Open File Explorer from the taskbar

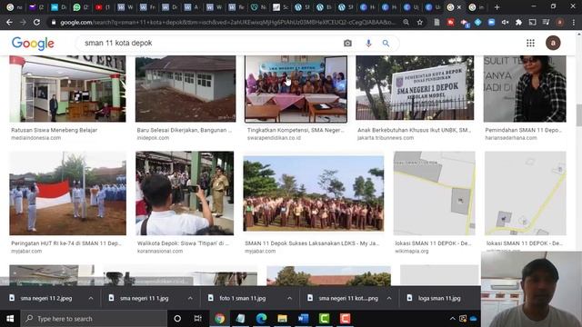click(282, 319)
